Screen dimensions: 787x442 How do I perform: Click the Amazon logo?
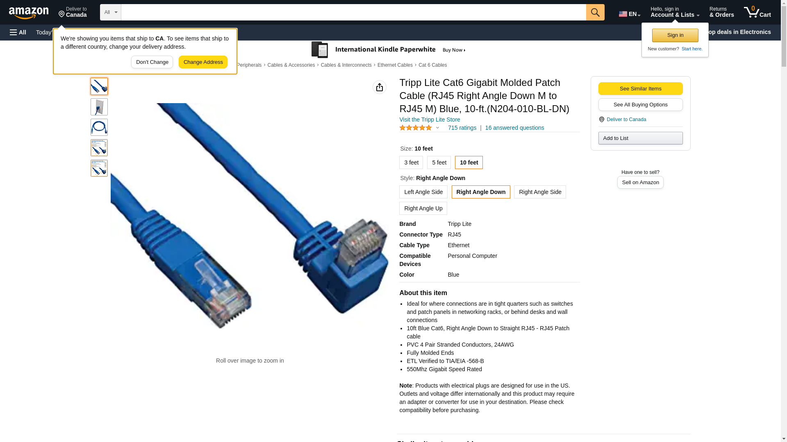(29, 13)
